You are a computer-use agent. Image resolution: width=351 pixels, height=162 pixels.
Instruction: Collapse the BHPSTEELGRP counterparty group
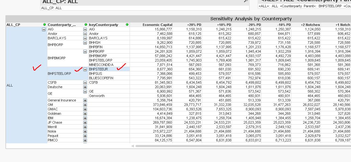pos(85,69)
